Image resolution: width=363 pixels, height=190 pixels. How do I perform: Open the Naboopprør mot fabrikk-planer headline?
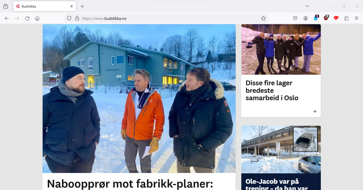[130, 184]
